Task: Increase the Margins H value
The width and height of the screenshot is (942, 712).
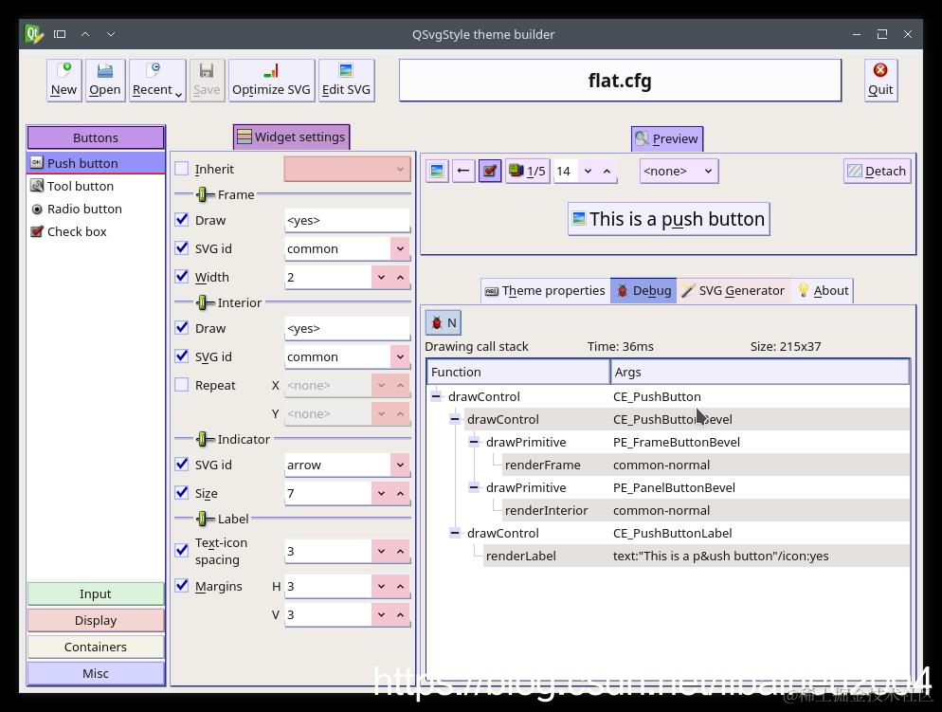Action: [x=400, y=586]
